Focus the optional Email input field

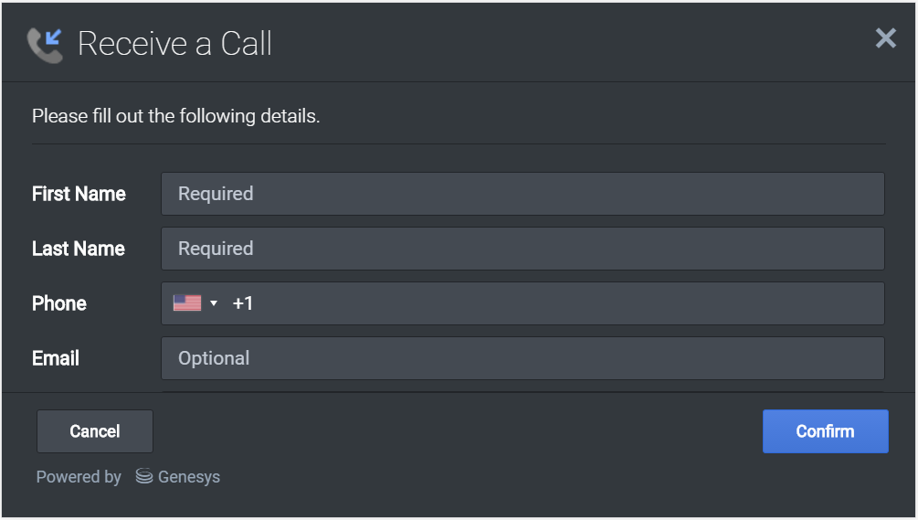pyautogui.click(x=522, y=358)
